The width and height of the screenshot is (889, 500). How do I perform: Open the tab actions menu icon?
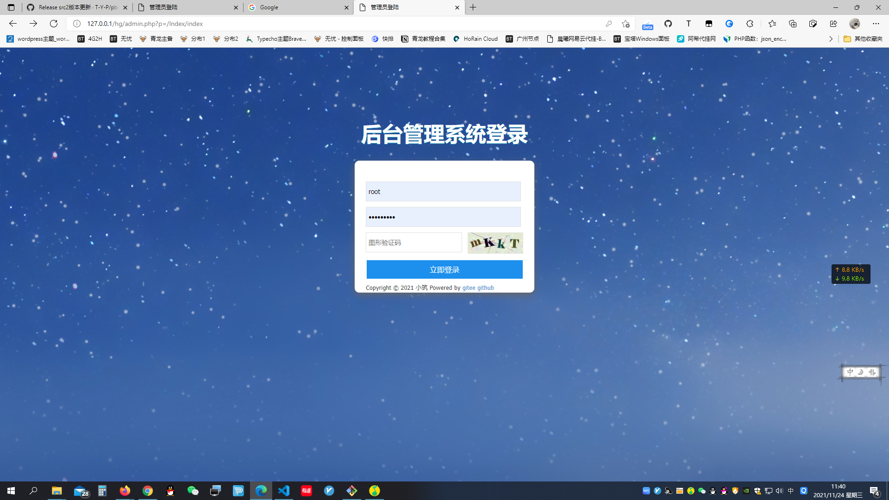tap(11, 7)
